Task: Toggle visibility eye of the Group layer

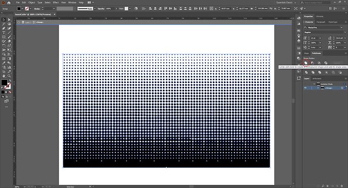Action: pos(305,88)
